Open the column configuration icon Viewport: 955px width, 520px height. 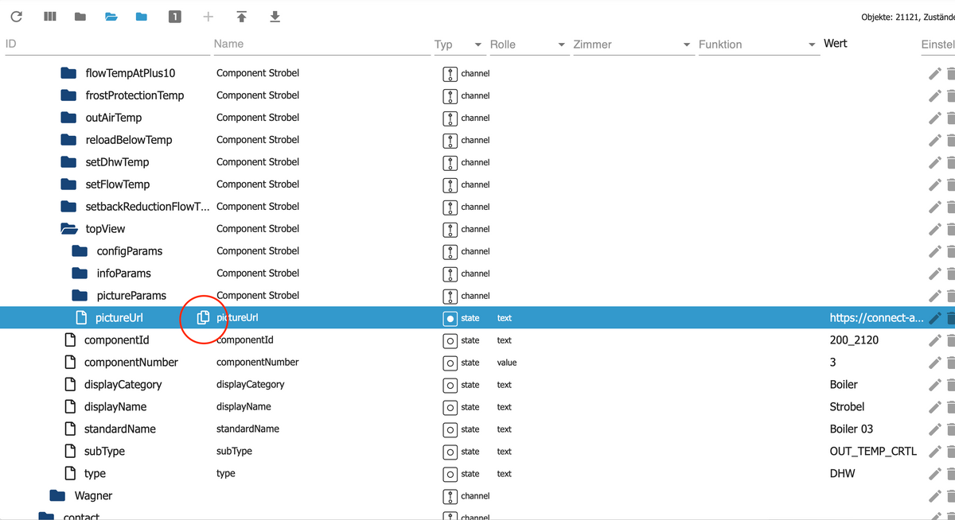tap(49, 16)
